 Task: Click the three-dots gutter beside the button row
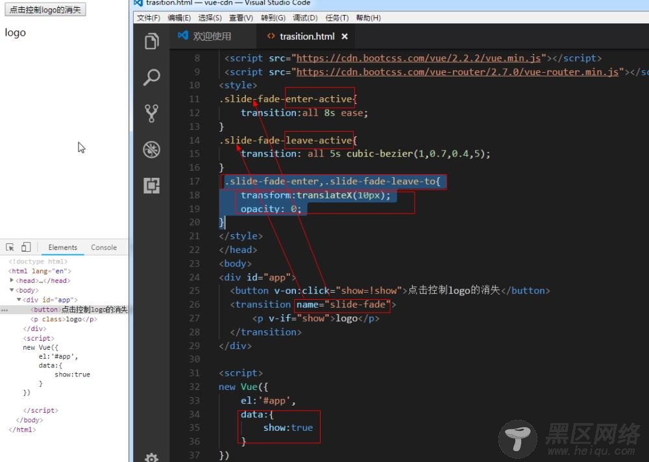(x=4, y=310)
